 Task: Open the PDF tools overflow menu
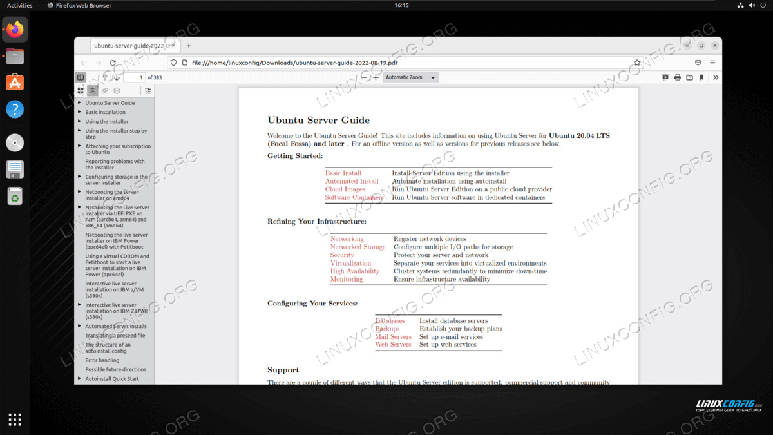(716, 77)
